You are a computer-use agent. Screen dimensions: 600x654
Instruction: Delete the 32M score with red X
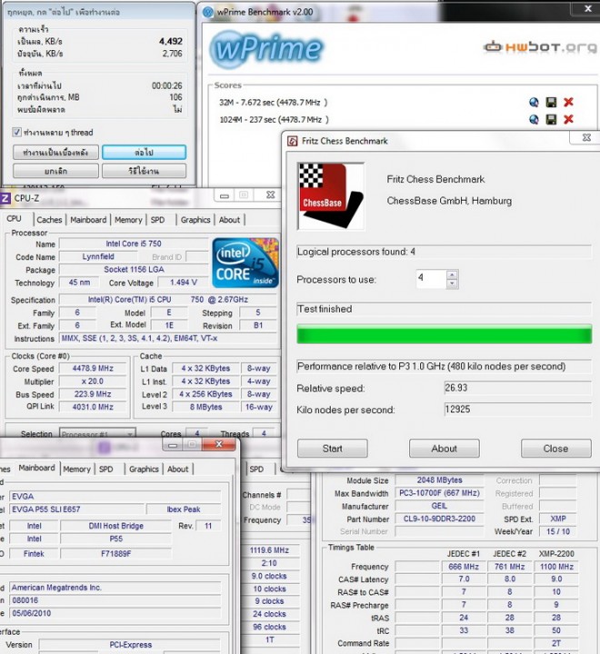pyautogui.click(x=568, y=102)
